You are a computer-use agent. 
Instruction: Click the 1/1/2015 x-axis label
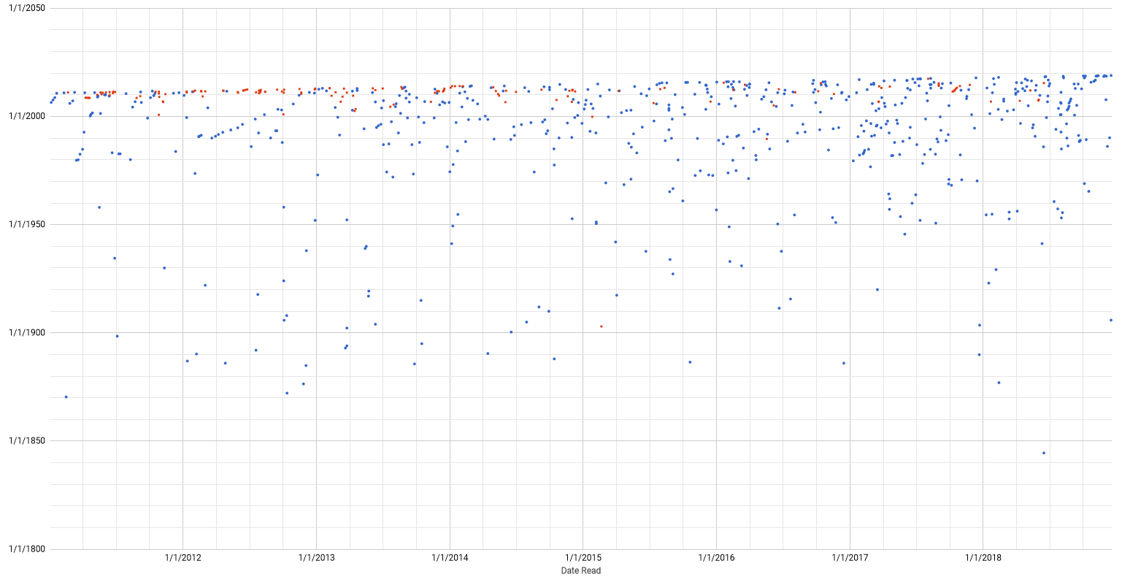pos(583,558)
